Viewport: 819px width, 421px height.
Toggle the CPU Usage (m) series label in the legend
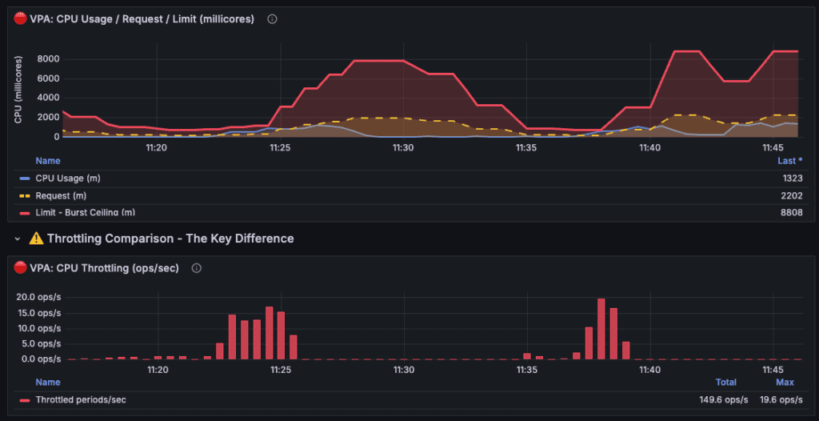(x=68, y=178)
